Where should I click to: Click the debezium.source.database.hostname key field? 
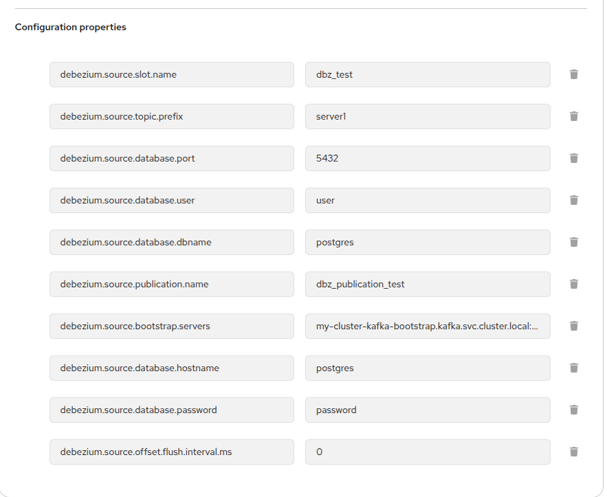point(171,368)
